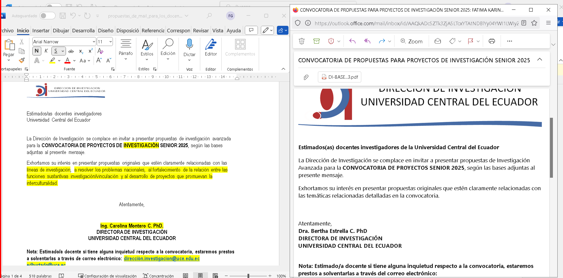Print the email with printer icon
The height and width of the screenshot is (278, 563).
492,41
